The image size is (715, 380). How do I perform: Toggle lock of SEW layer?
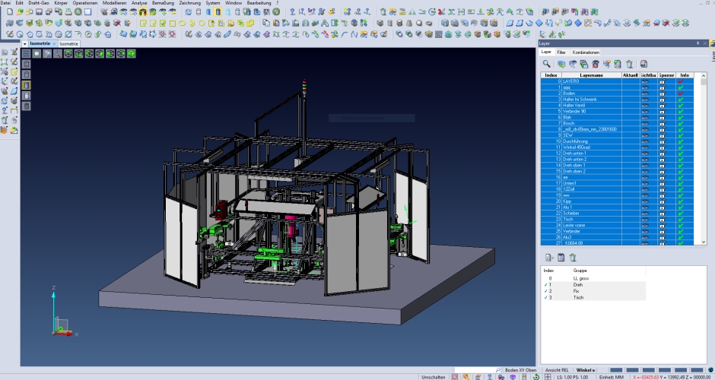coord(663,135)
